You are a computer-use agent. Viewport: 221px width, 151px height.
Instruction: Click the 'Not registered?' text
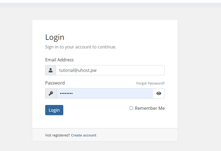(x=58, y=135)
